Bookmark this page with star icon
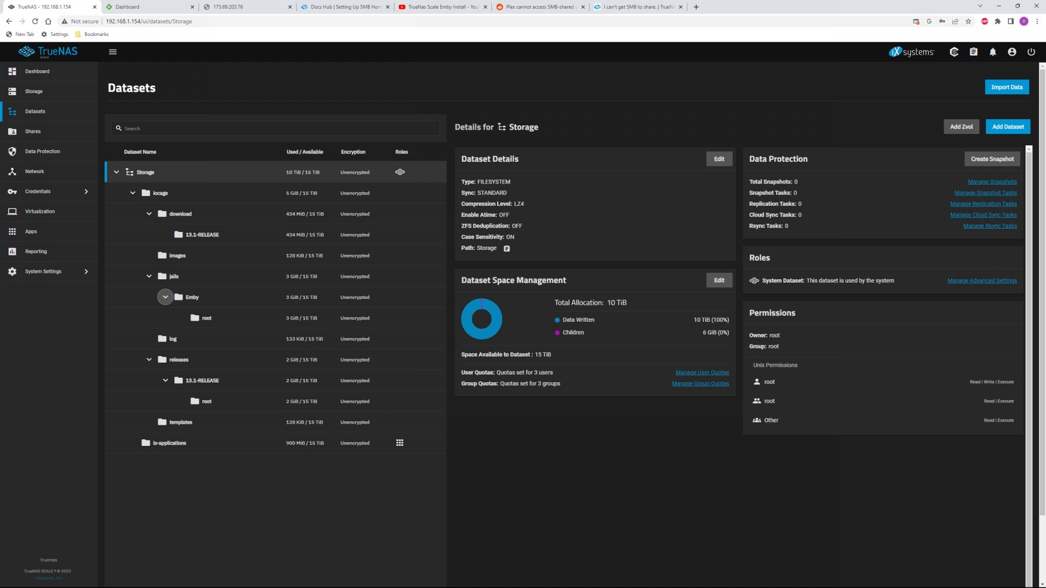 tap(968, 21)
